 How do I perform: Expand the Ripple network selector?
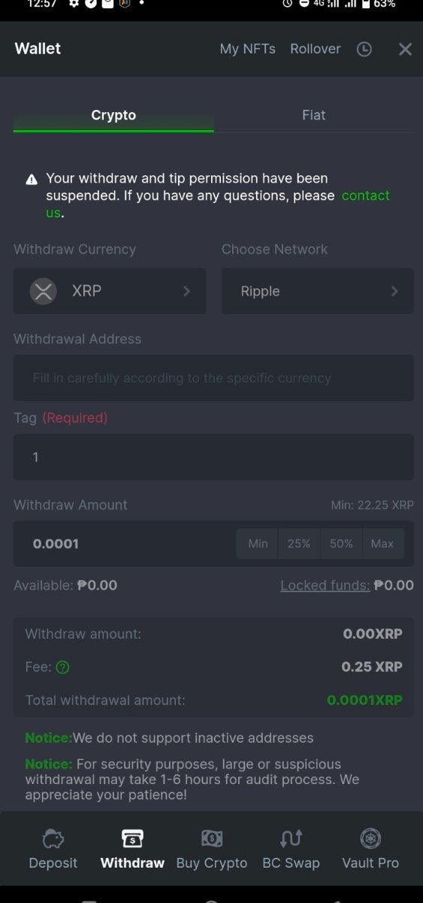pos(318,291)
